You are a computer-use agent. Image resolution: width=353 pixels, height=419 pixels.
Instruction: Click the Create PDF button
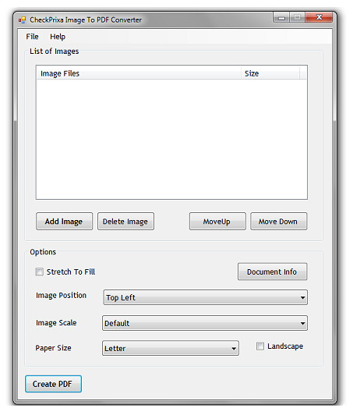53,384
